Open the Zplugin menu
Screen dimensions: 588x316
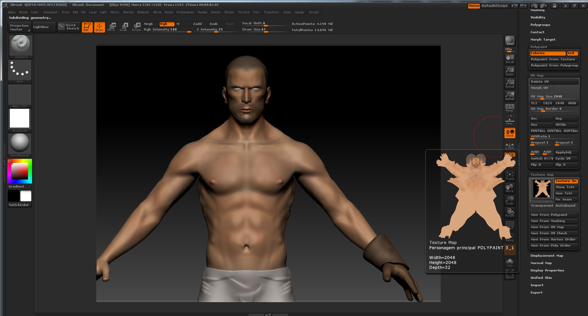(299, 12)
